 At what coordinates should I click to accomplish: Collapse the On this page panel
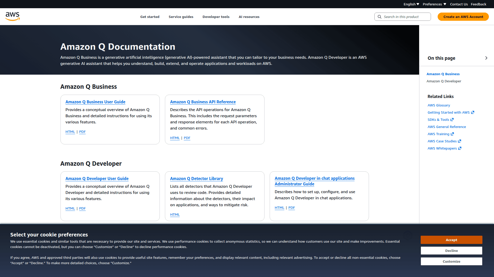point(486,58)
